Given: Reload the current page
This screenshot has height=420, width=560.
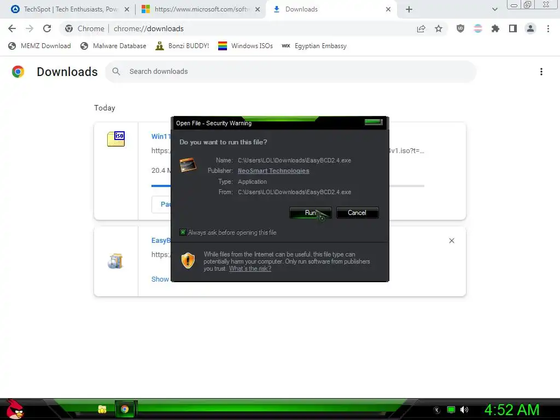Looking at the screenshot, I should [47, 28].
